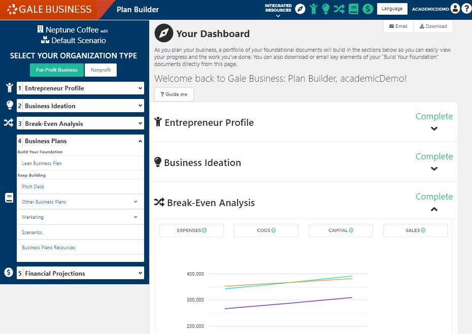472x334 pixels.
Task: Switch to the CAPITAL tab
Action: click(341, 230)
